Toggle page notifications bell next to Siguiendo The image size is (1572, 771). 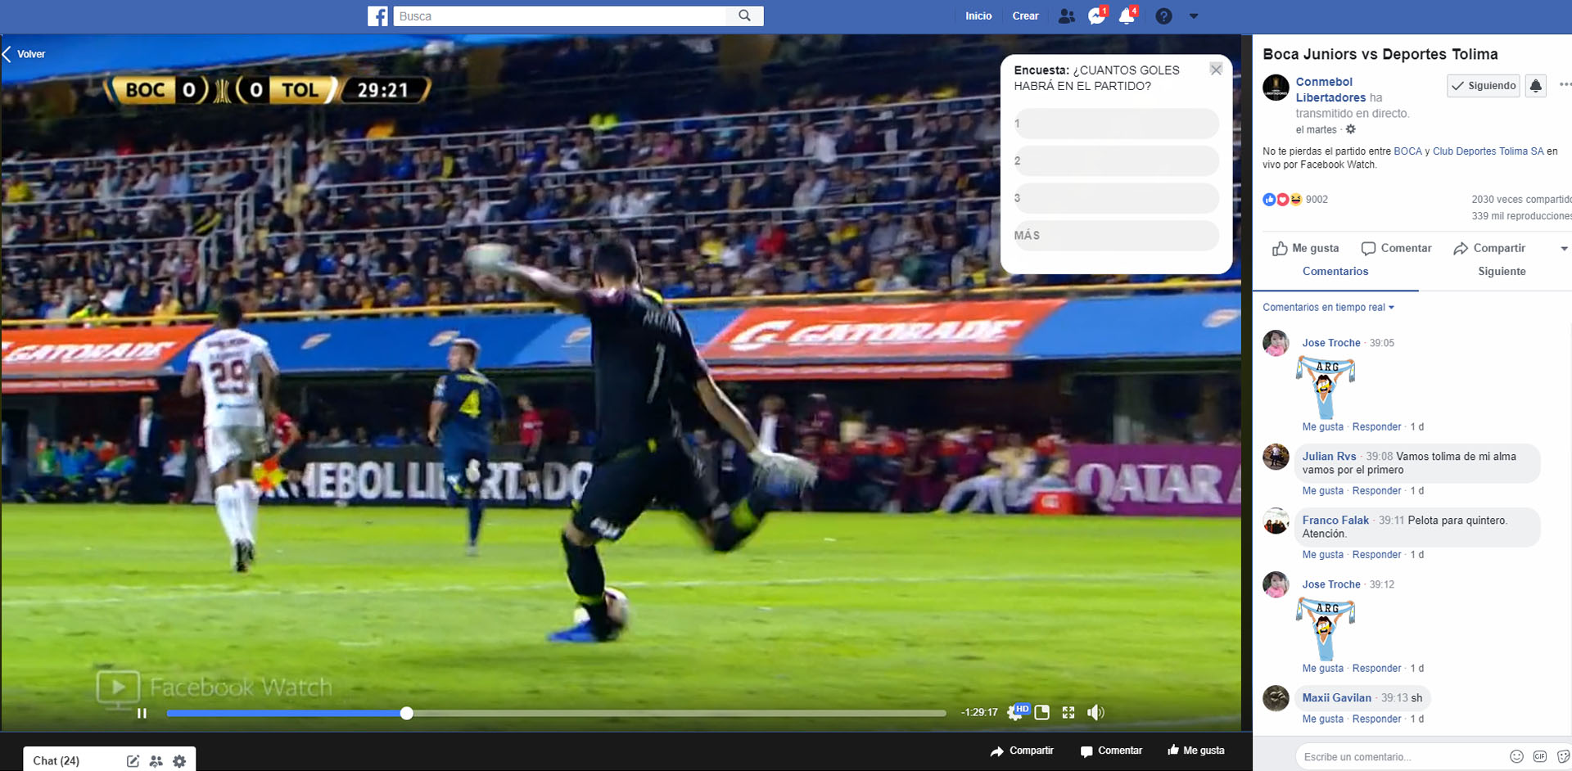click(x=1536, y=86)
